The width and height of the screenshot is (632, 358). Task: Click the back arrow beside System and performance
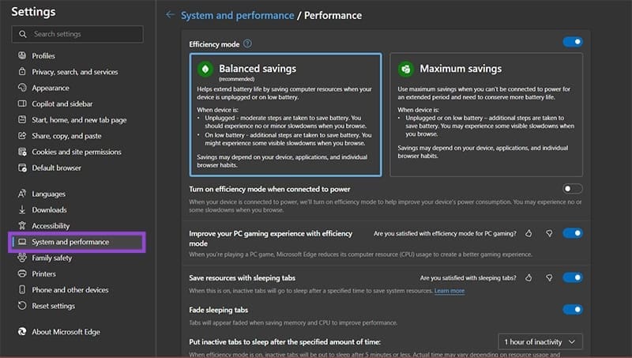point(169,15)
